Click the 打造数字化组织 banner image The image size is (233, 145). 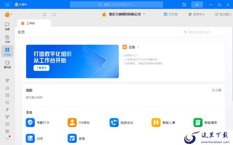pyautogui.click(x=72, y=61)
